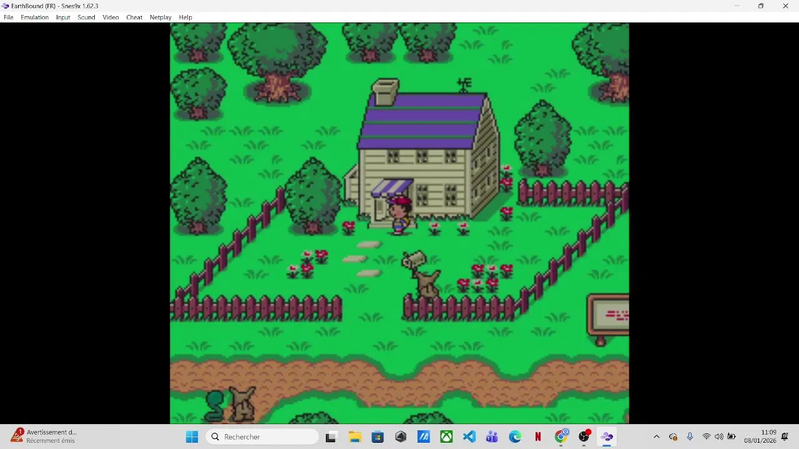Image resolution: width=799 pixels, height=449 pixels.
Task: Open the Input menu
Action: 63,17
